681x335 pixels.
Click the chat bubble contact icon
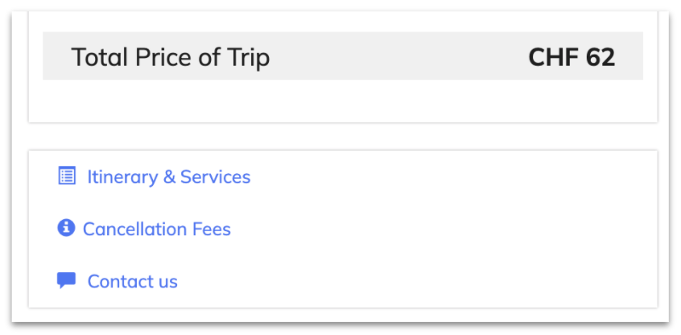[x=67, y=280]
